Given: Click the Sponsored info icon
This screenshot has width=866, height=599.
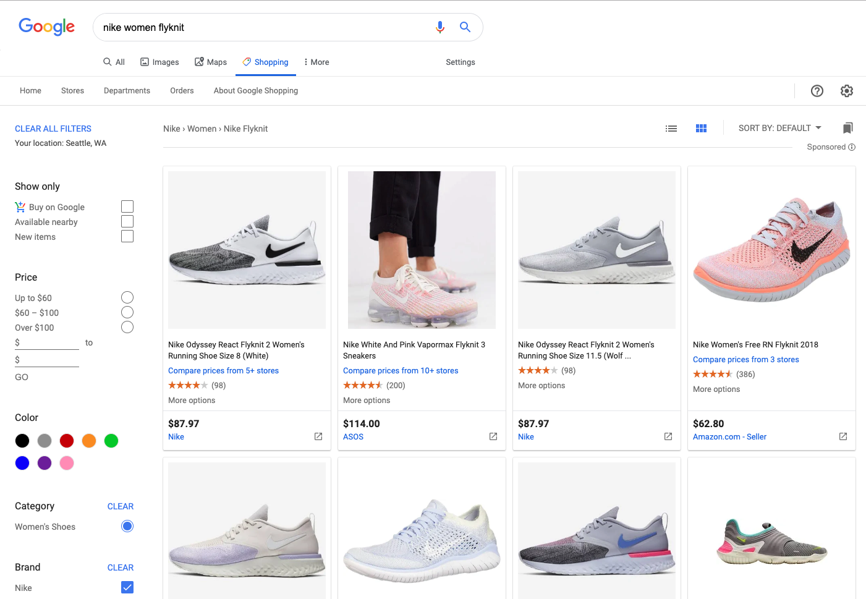Looking at the screenshot, I should click(852, 147).
